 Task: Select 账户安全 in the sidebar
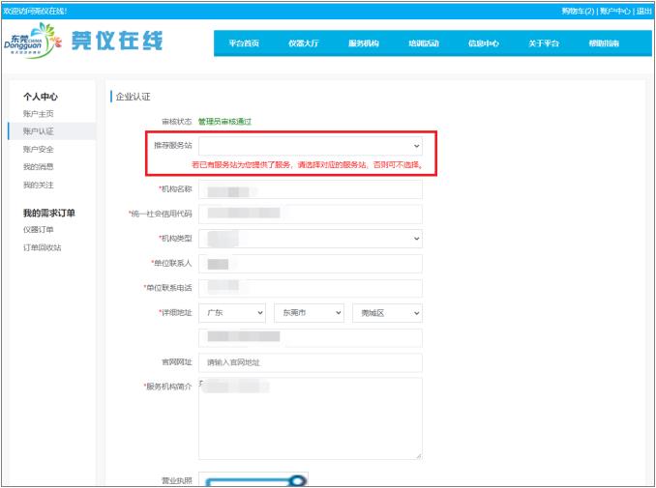point(39,150)
